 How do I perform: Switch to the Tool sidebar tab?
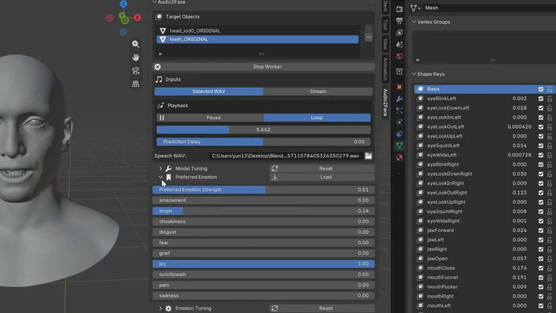(x=385, y=25)
